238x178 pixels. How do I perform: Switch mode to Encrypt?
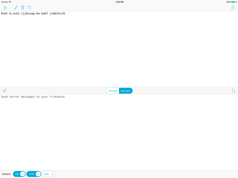113,91
